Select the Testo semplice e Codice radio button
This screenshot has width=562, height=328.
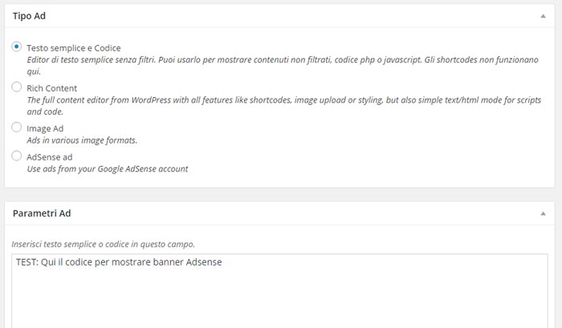click(x=17, y=47)
